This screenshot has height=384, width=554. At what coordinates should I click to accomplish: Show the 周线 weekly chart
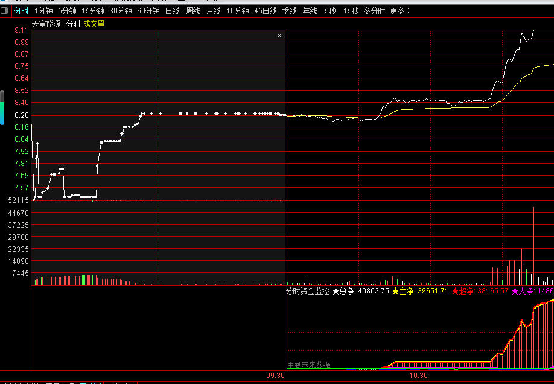coord(193,11)
